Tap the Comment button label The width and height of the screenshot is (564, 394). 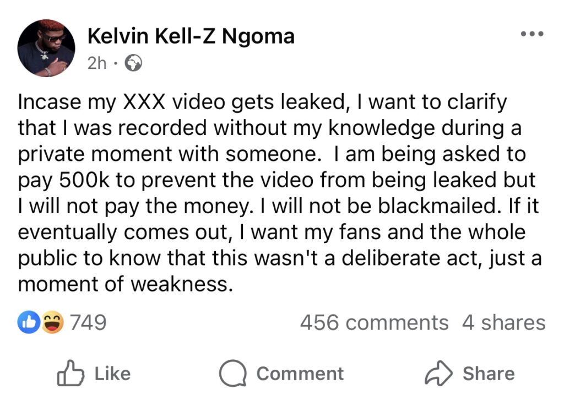click(x=300, y=373)
